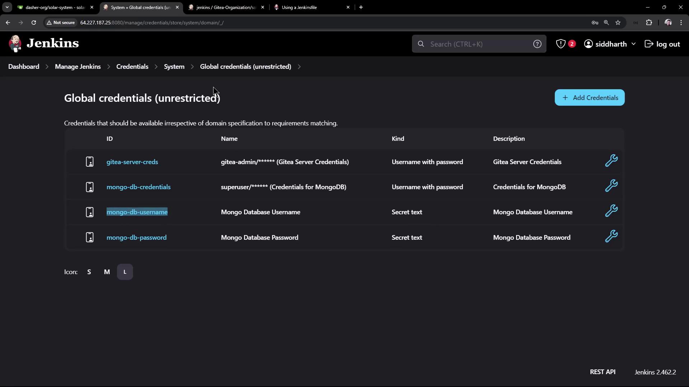Click the wrench icon for gitea-server-creds

click(x=611, y=161)
